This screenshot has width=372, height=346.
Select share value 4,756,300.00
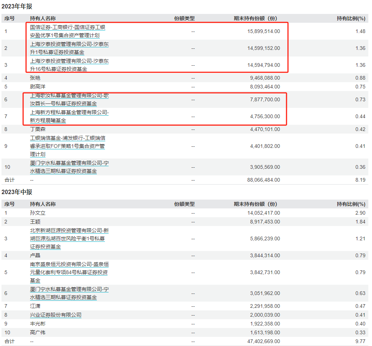click(x=265, y=117)
